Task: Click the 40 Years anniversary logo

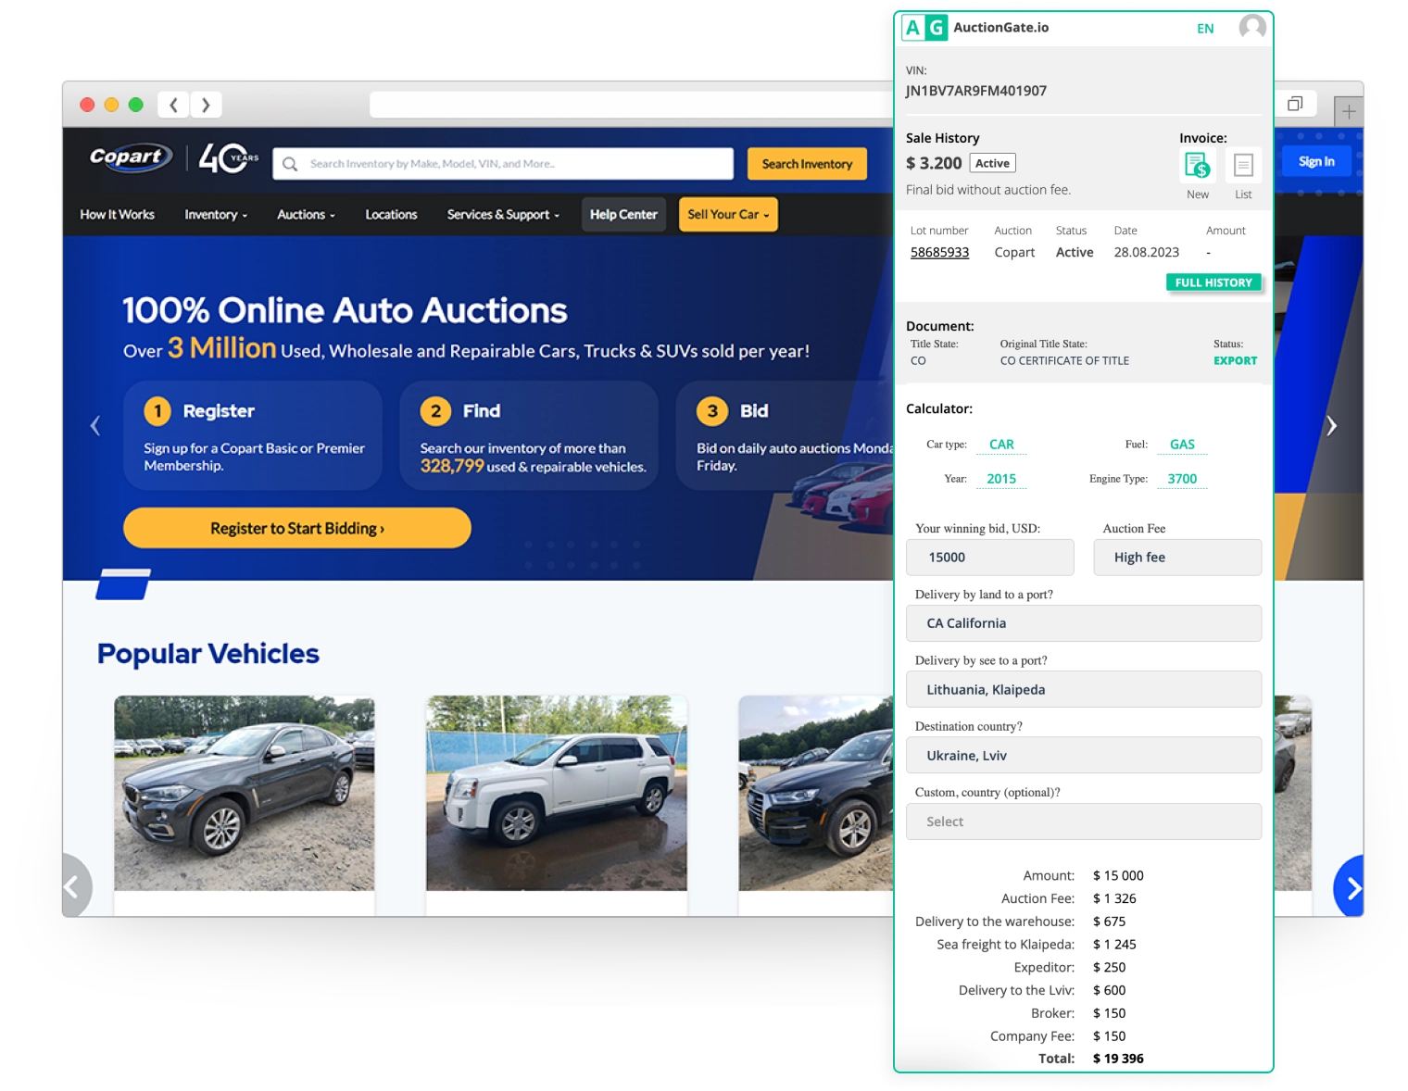Action: [x=228, y=158]
